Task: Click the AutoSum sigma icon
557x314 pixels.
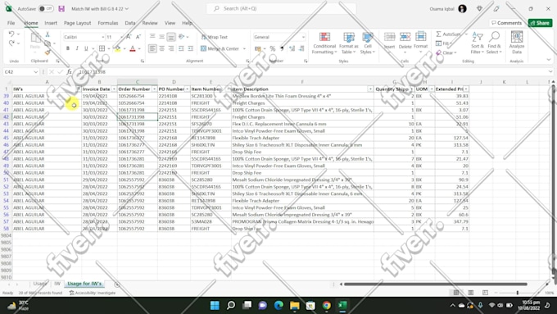Action: pos(439,34)
